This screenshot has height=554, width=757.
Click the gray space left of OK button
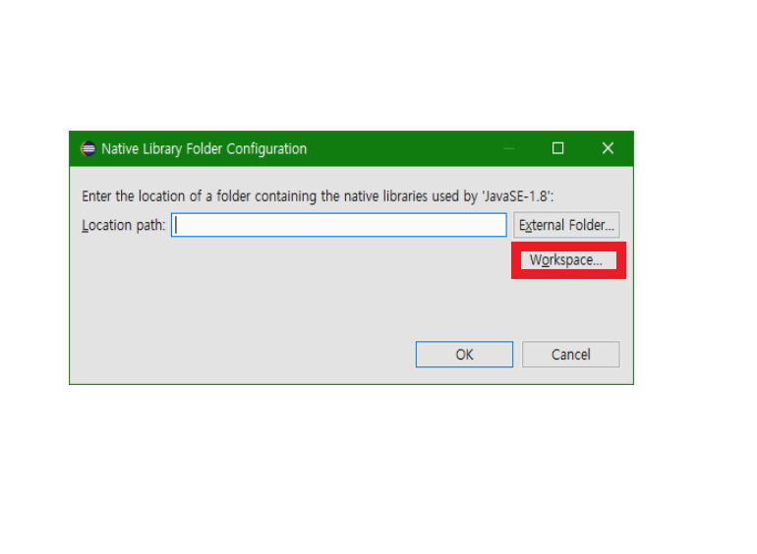tap(242, 355)
